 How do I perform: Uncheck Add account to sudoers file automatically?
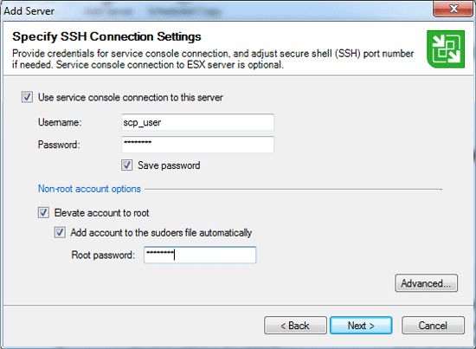coord(60,233)
